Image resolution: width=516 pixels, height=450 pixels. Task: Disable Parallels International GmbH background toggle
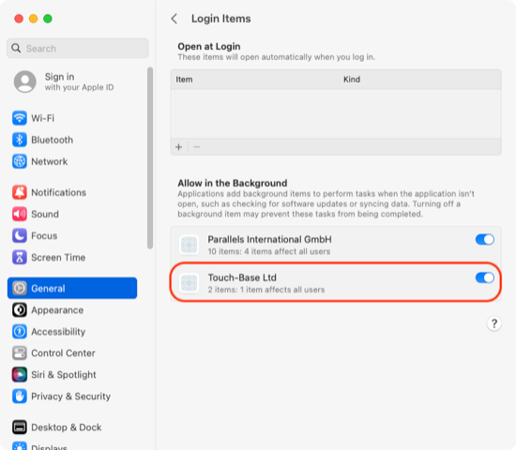click(x=485, y=239)
